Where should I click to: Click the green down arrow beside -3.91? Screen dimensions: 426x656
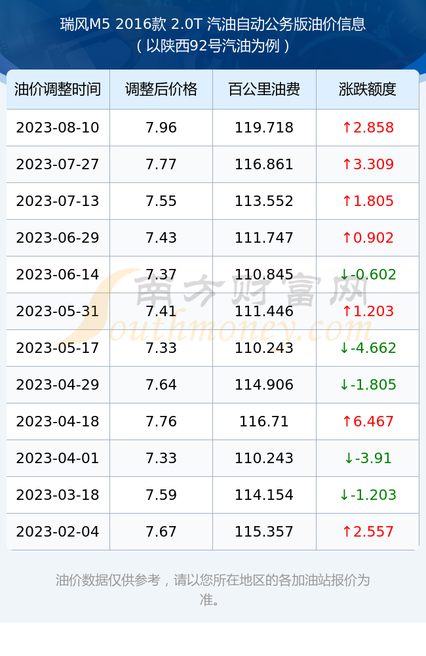click(x=349, y=458)
